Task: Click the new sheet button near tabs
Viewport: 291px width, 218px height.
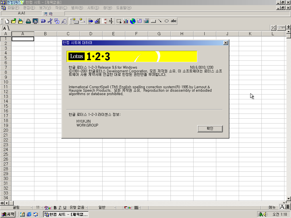Action: (x=281, y=28)
